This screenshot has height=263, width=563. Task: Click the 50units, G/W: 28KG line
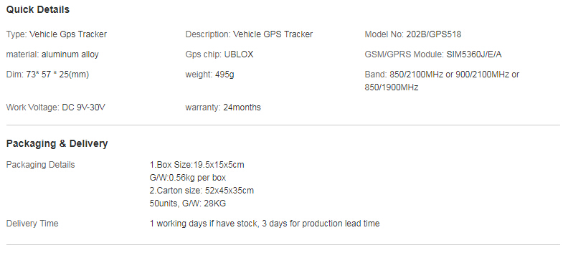(188, 204)
